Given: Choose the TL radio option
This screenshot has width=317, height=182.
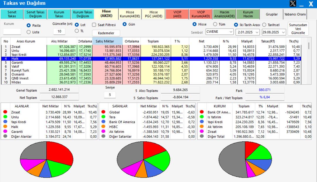Looking at the screenshot, I should coord(77,31).
